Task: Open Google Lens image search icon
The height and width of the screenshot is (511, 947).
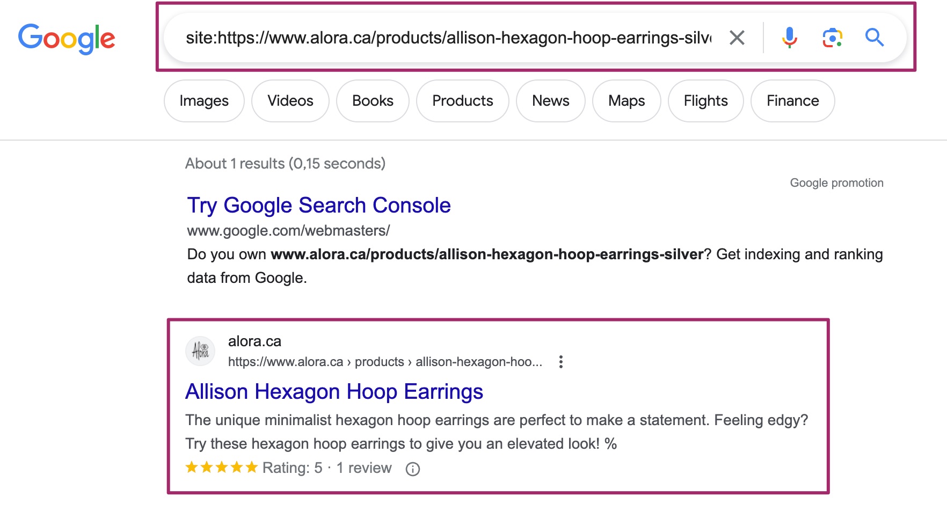Action: [x=832, y=38]
